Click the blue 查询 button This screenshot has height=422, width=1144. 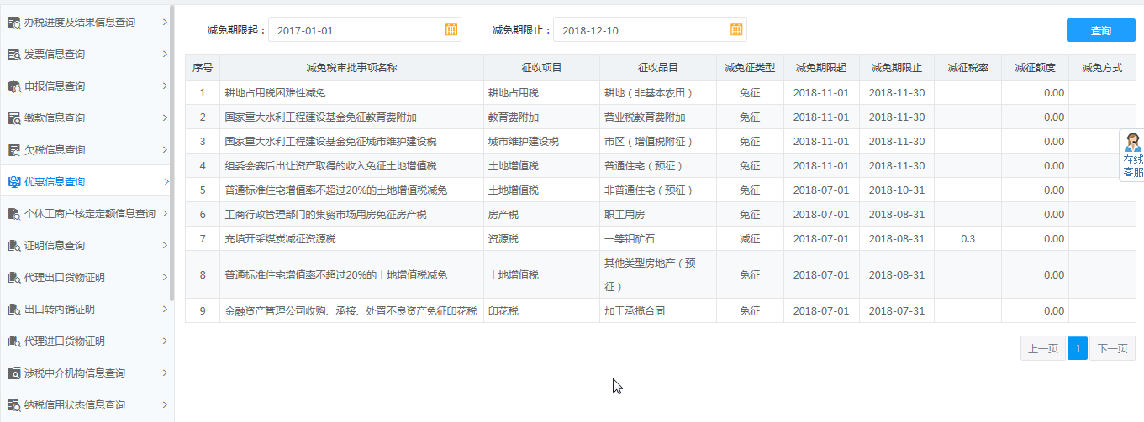tap(1100, 30)
